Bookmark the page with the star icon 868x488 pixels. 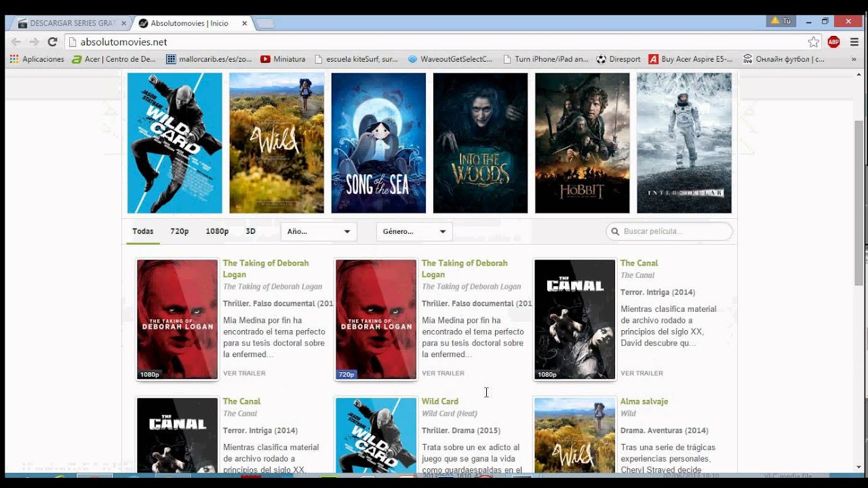point(814,42)
